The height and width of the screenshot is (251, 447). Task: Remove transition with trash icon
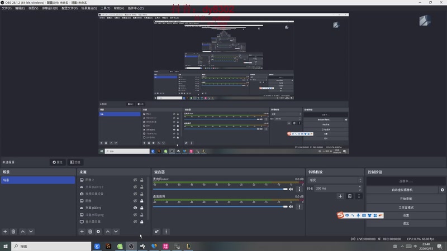pyautogui.click(x=350, y=196)
